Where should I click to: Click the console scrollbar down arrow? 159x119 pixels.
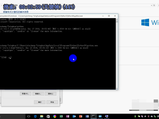[117, 88]
